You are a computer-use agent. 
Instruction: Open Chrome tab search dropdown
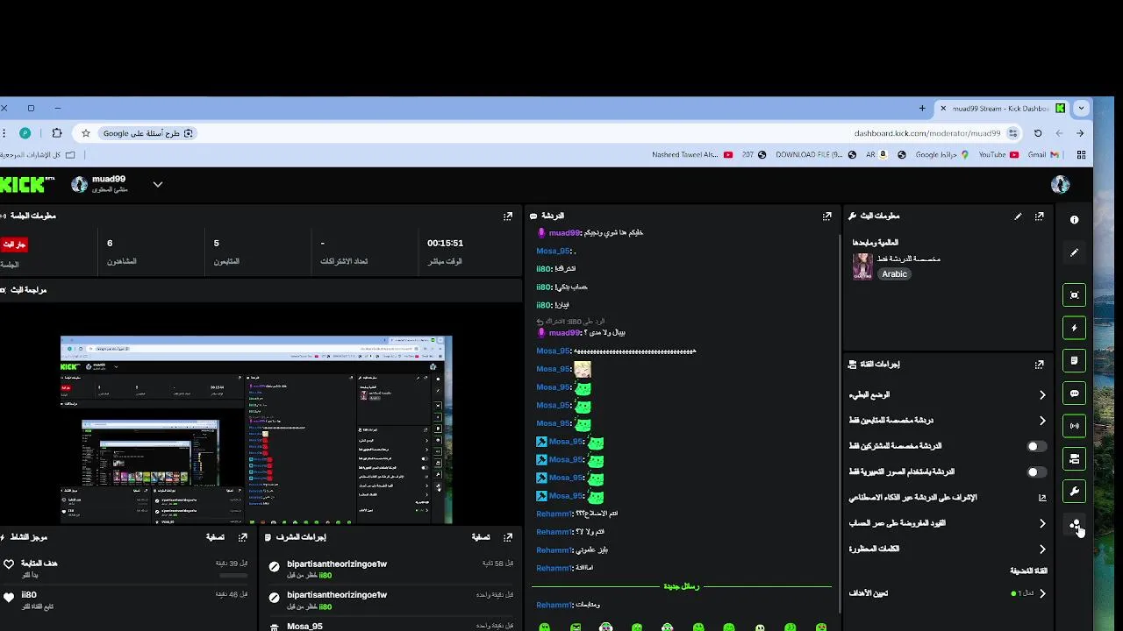click(x=1081, y=108)
